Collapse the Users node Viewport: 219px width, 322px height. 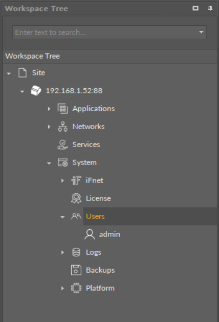click(62, 217)
